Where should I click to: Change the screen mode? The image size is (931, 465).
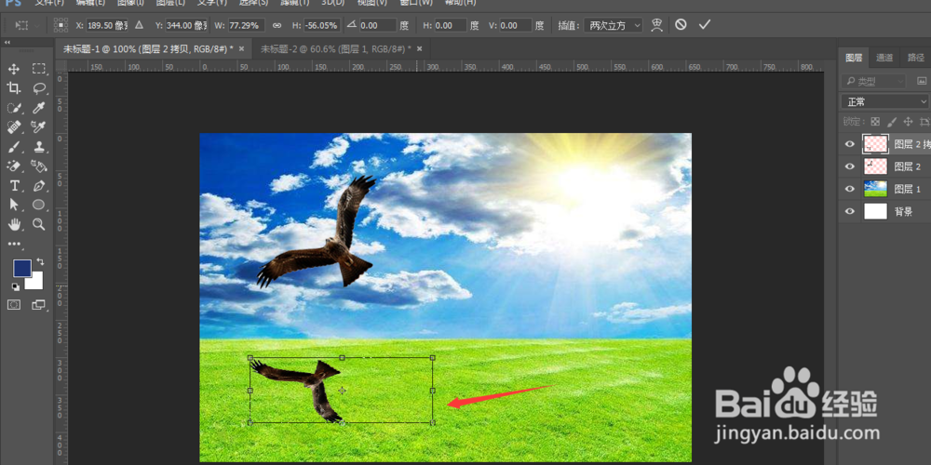coord(39,305)
